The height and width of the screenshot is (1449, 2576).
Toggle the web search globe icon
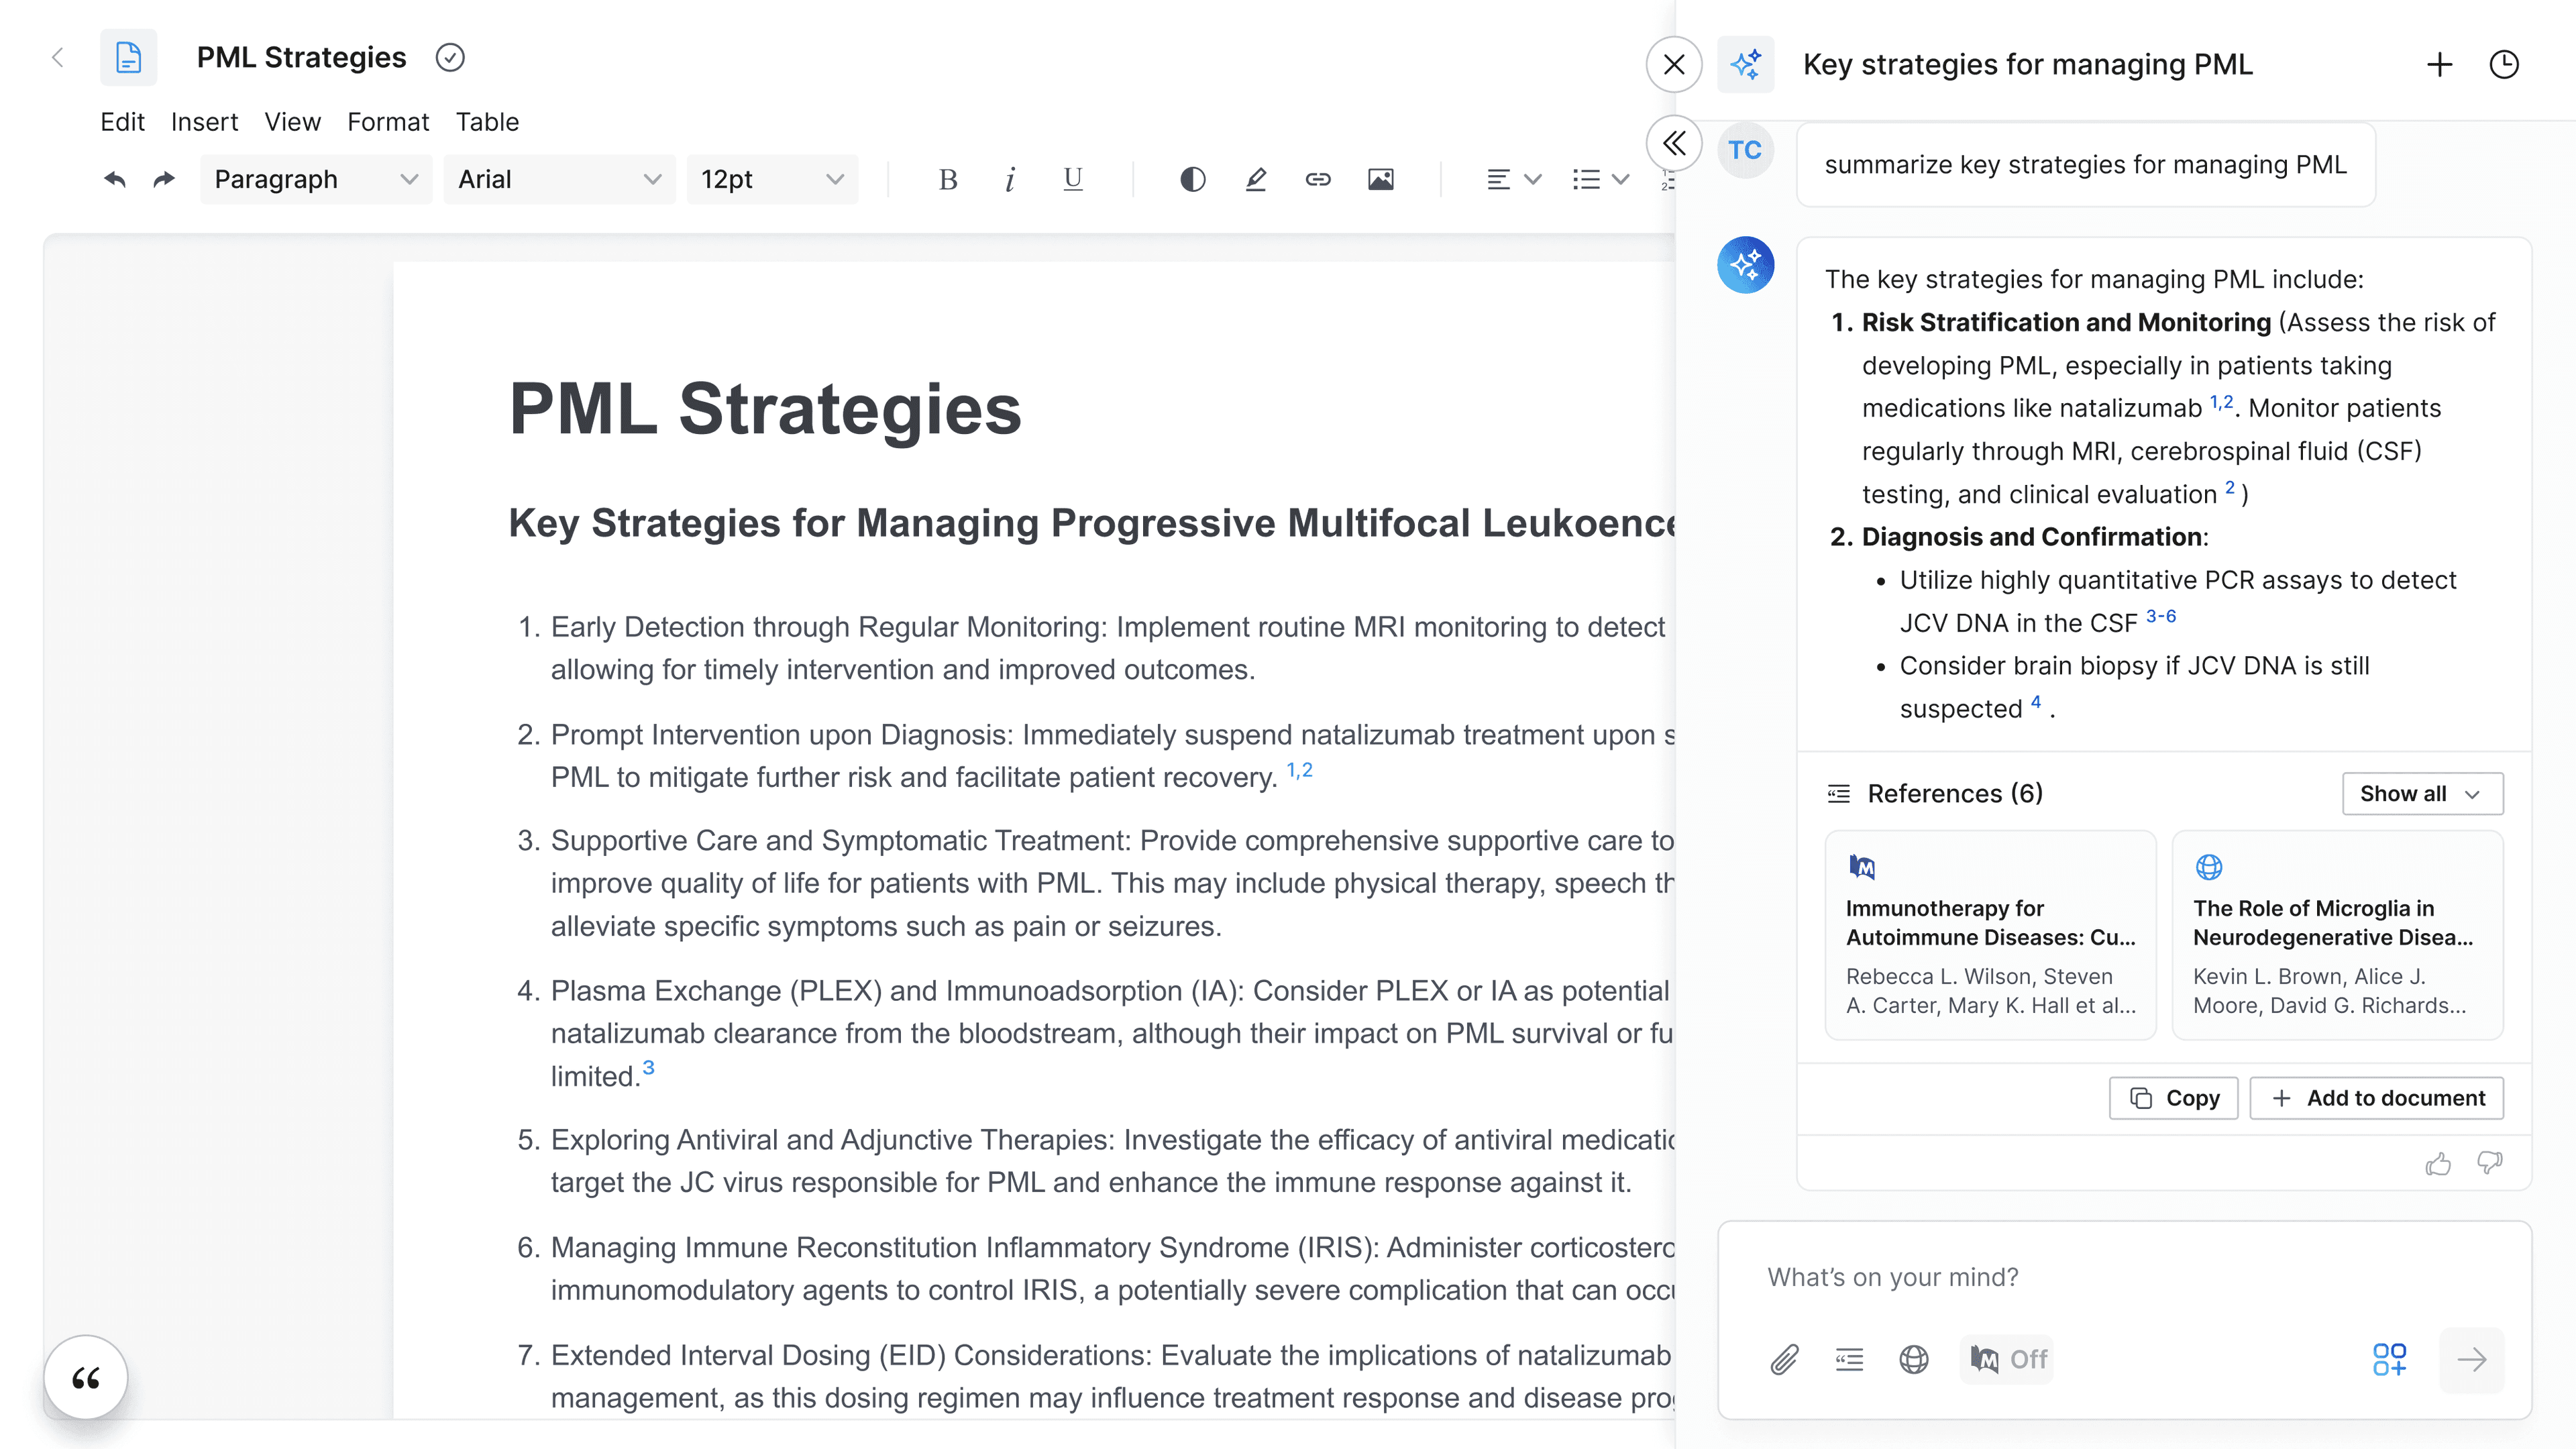tap(1914, 1359)
